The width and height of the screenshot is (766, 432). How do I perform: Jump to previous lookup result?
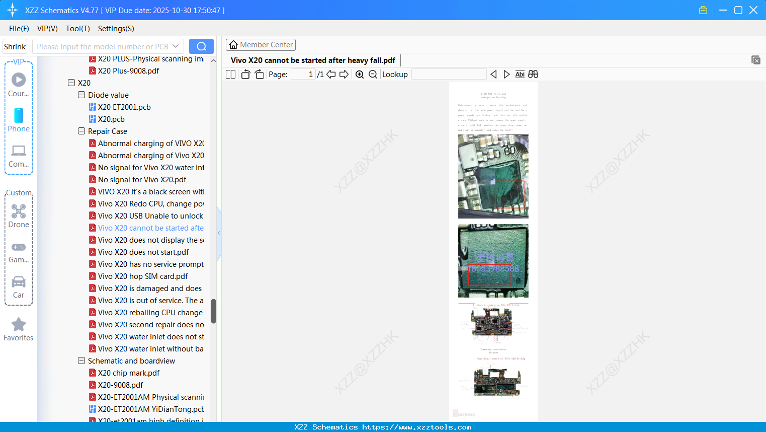pyautogui.click(x=493, y=75)
